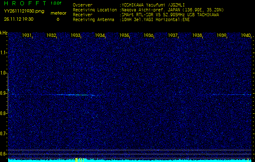Select the 1940 time marker
The height and width of the screenshot is (162, 255).
246,36
